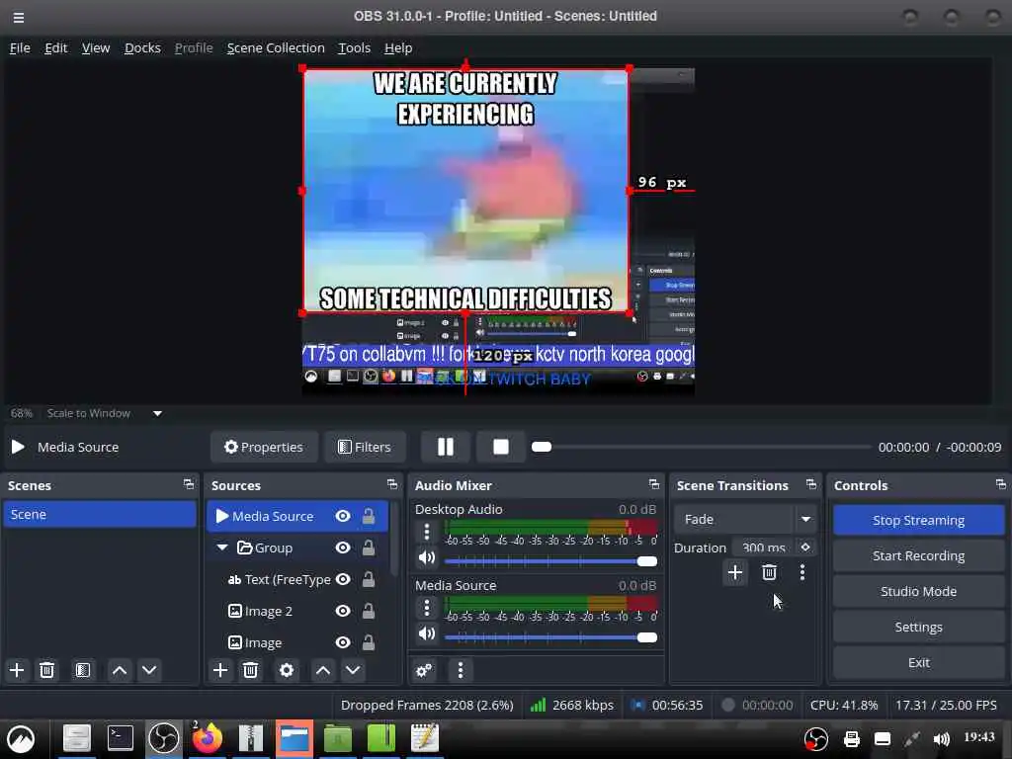Lock the Media Source

coord(369,516)
